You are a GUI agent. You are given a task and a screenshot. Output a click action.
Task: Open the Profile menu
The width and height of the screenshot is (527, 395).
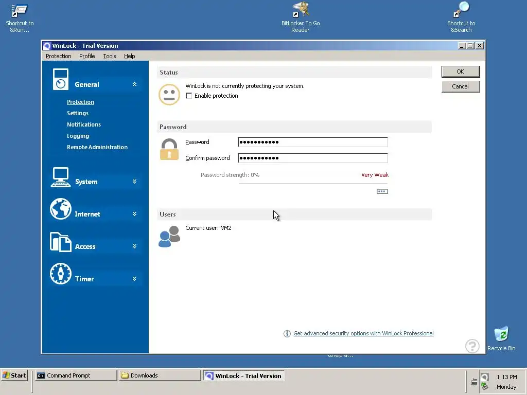click(x=87, y=56)
